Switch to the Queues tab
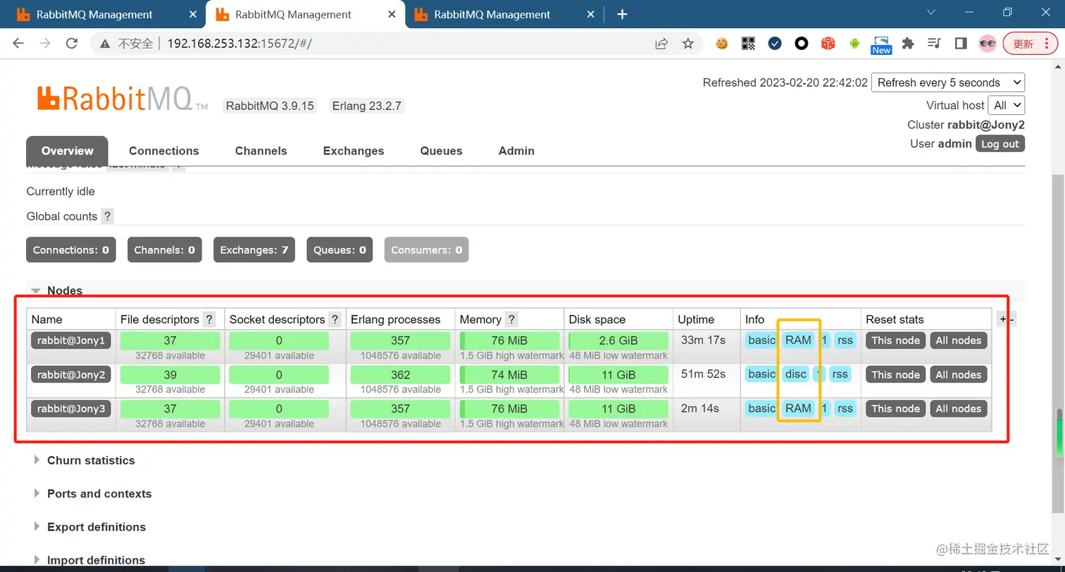Image resolution: width=1065 pixels, height=572 pixels. (x=442, y=151)
